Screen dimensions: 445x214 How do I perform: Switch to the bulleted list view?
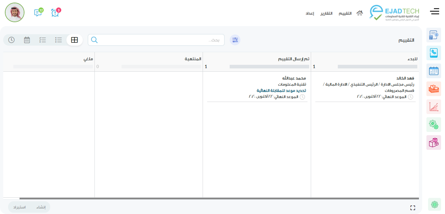(59, 40)
